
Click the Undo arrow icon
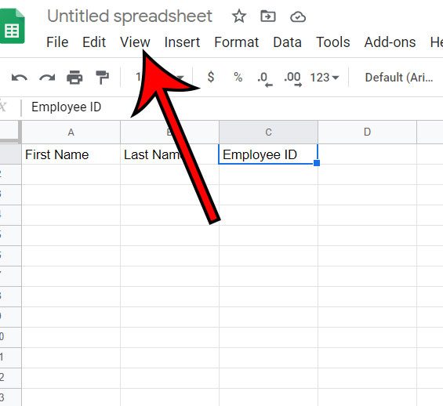(x=20, y=78)
